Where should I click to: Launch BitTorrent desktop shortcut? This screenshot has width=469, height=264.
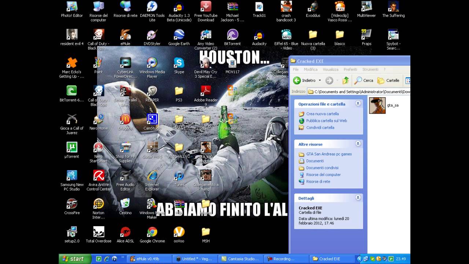pos(232,34)
